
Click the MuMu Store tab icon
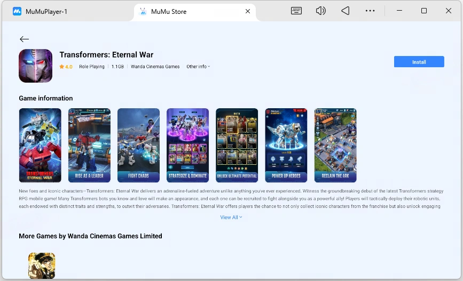(x=143, y=12)
